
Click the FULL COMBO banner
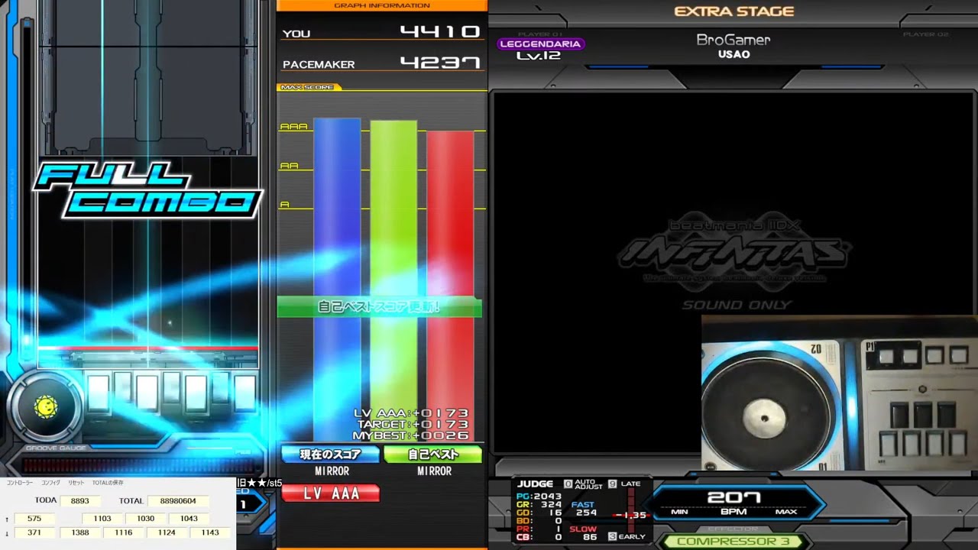point(148,190)
